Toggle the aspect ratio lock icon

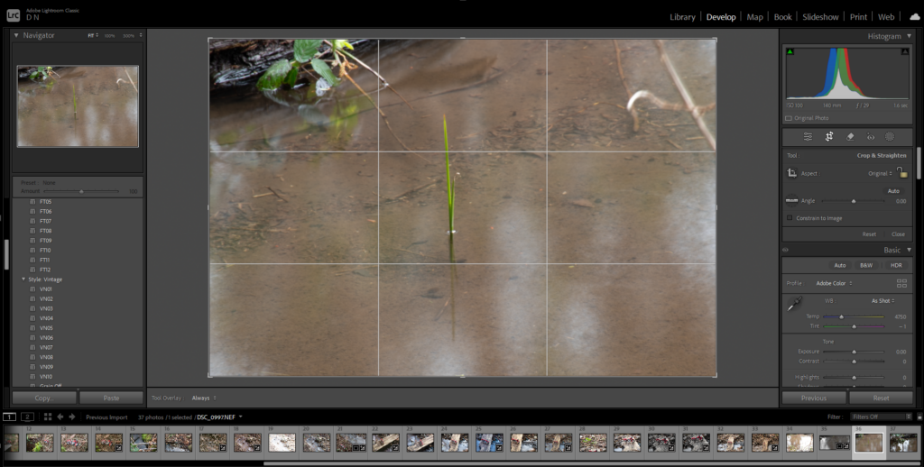(902, 172)
